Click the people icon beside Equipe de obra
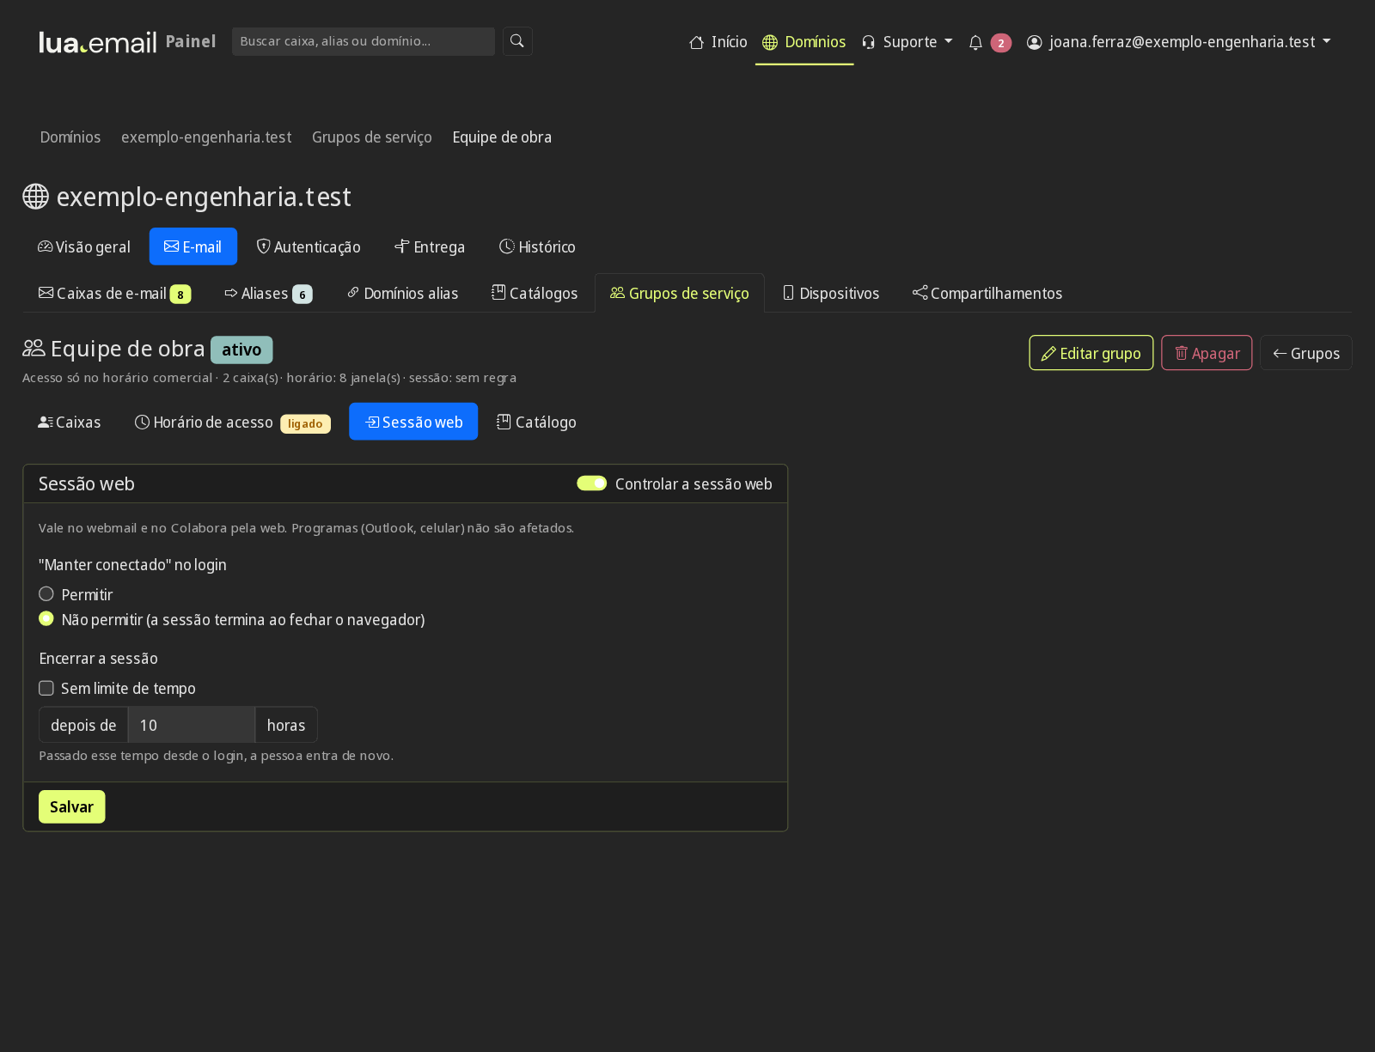Screen dimensions: 1375x1052 pos(34,349)
